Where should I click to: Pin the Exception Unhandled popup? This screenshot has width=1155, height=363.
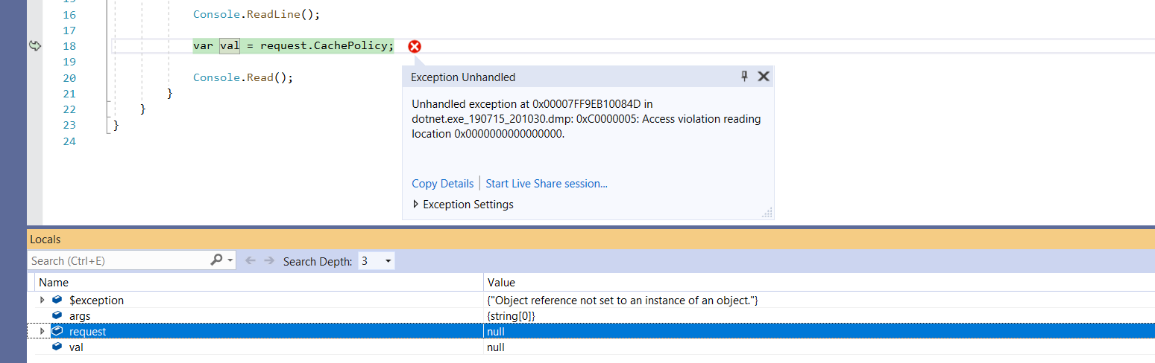click(x=744, y=76)
